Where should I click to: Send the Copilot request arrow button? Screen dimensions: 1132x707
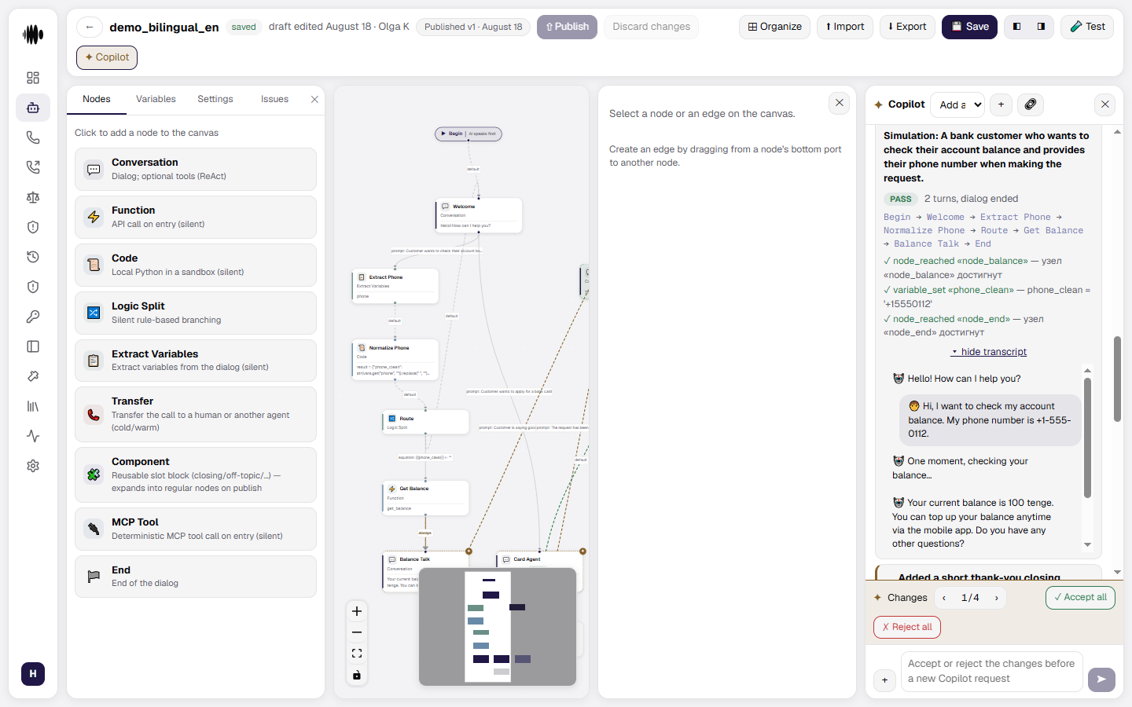click(x=1101, y=680)
